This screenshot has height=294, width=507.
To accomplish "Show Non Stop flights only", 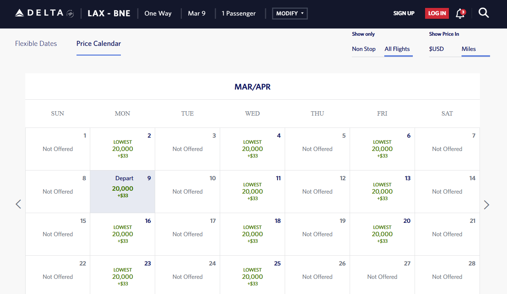I will pos(363,49).
